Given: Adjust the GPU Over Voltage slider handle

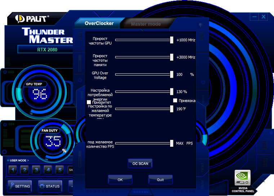Looking at the screenshot, I should tap(172, 74).
